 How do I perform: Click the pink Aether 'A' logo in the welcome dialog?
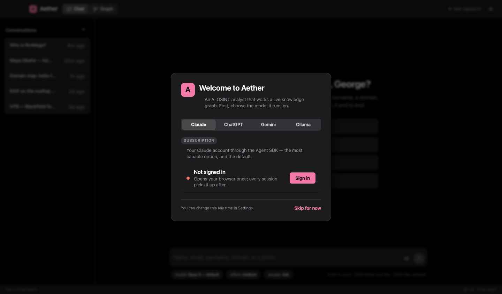188,90
